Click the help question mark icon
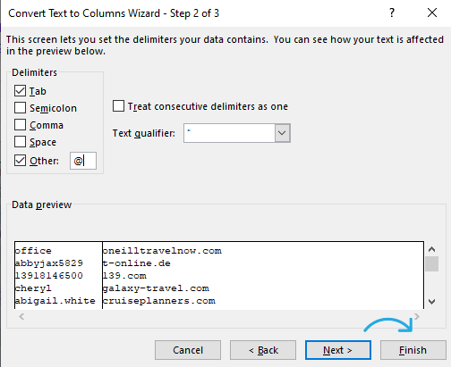The height and width of the screenshot is (367, 451). [x=392, y=13]
